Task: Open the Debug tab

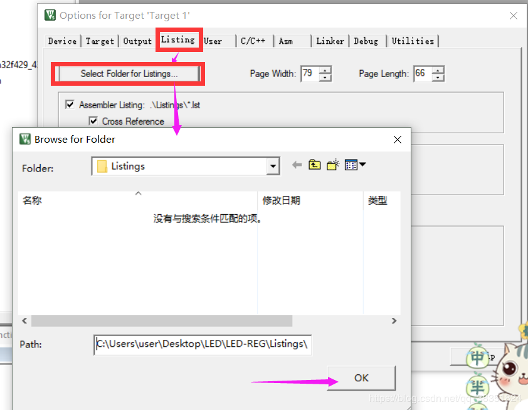Action: coord(366,41)
